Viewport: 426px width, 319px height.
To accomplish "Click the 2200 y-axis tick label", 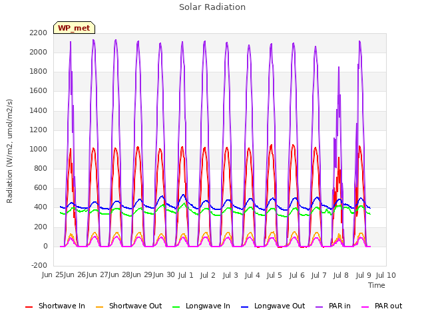I will [x=39, y=33].
